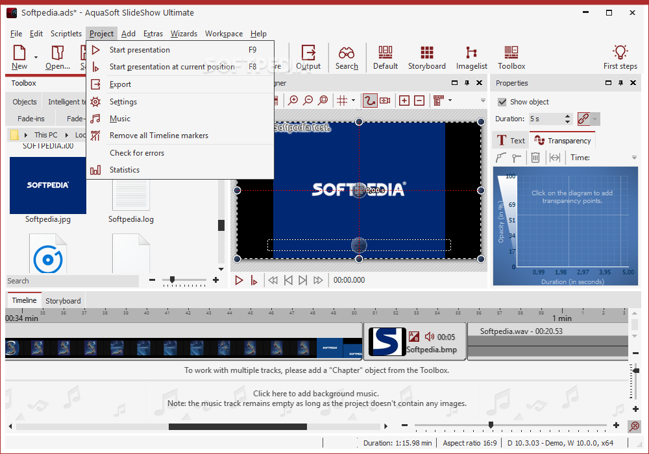Expand the Transparency toolbar overflow arrow

click(634, 158)
